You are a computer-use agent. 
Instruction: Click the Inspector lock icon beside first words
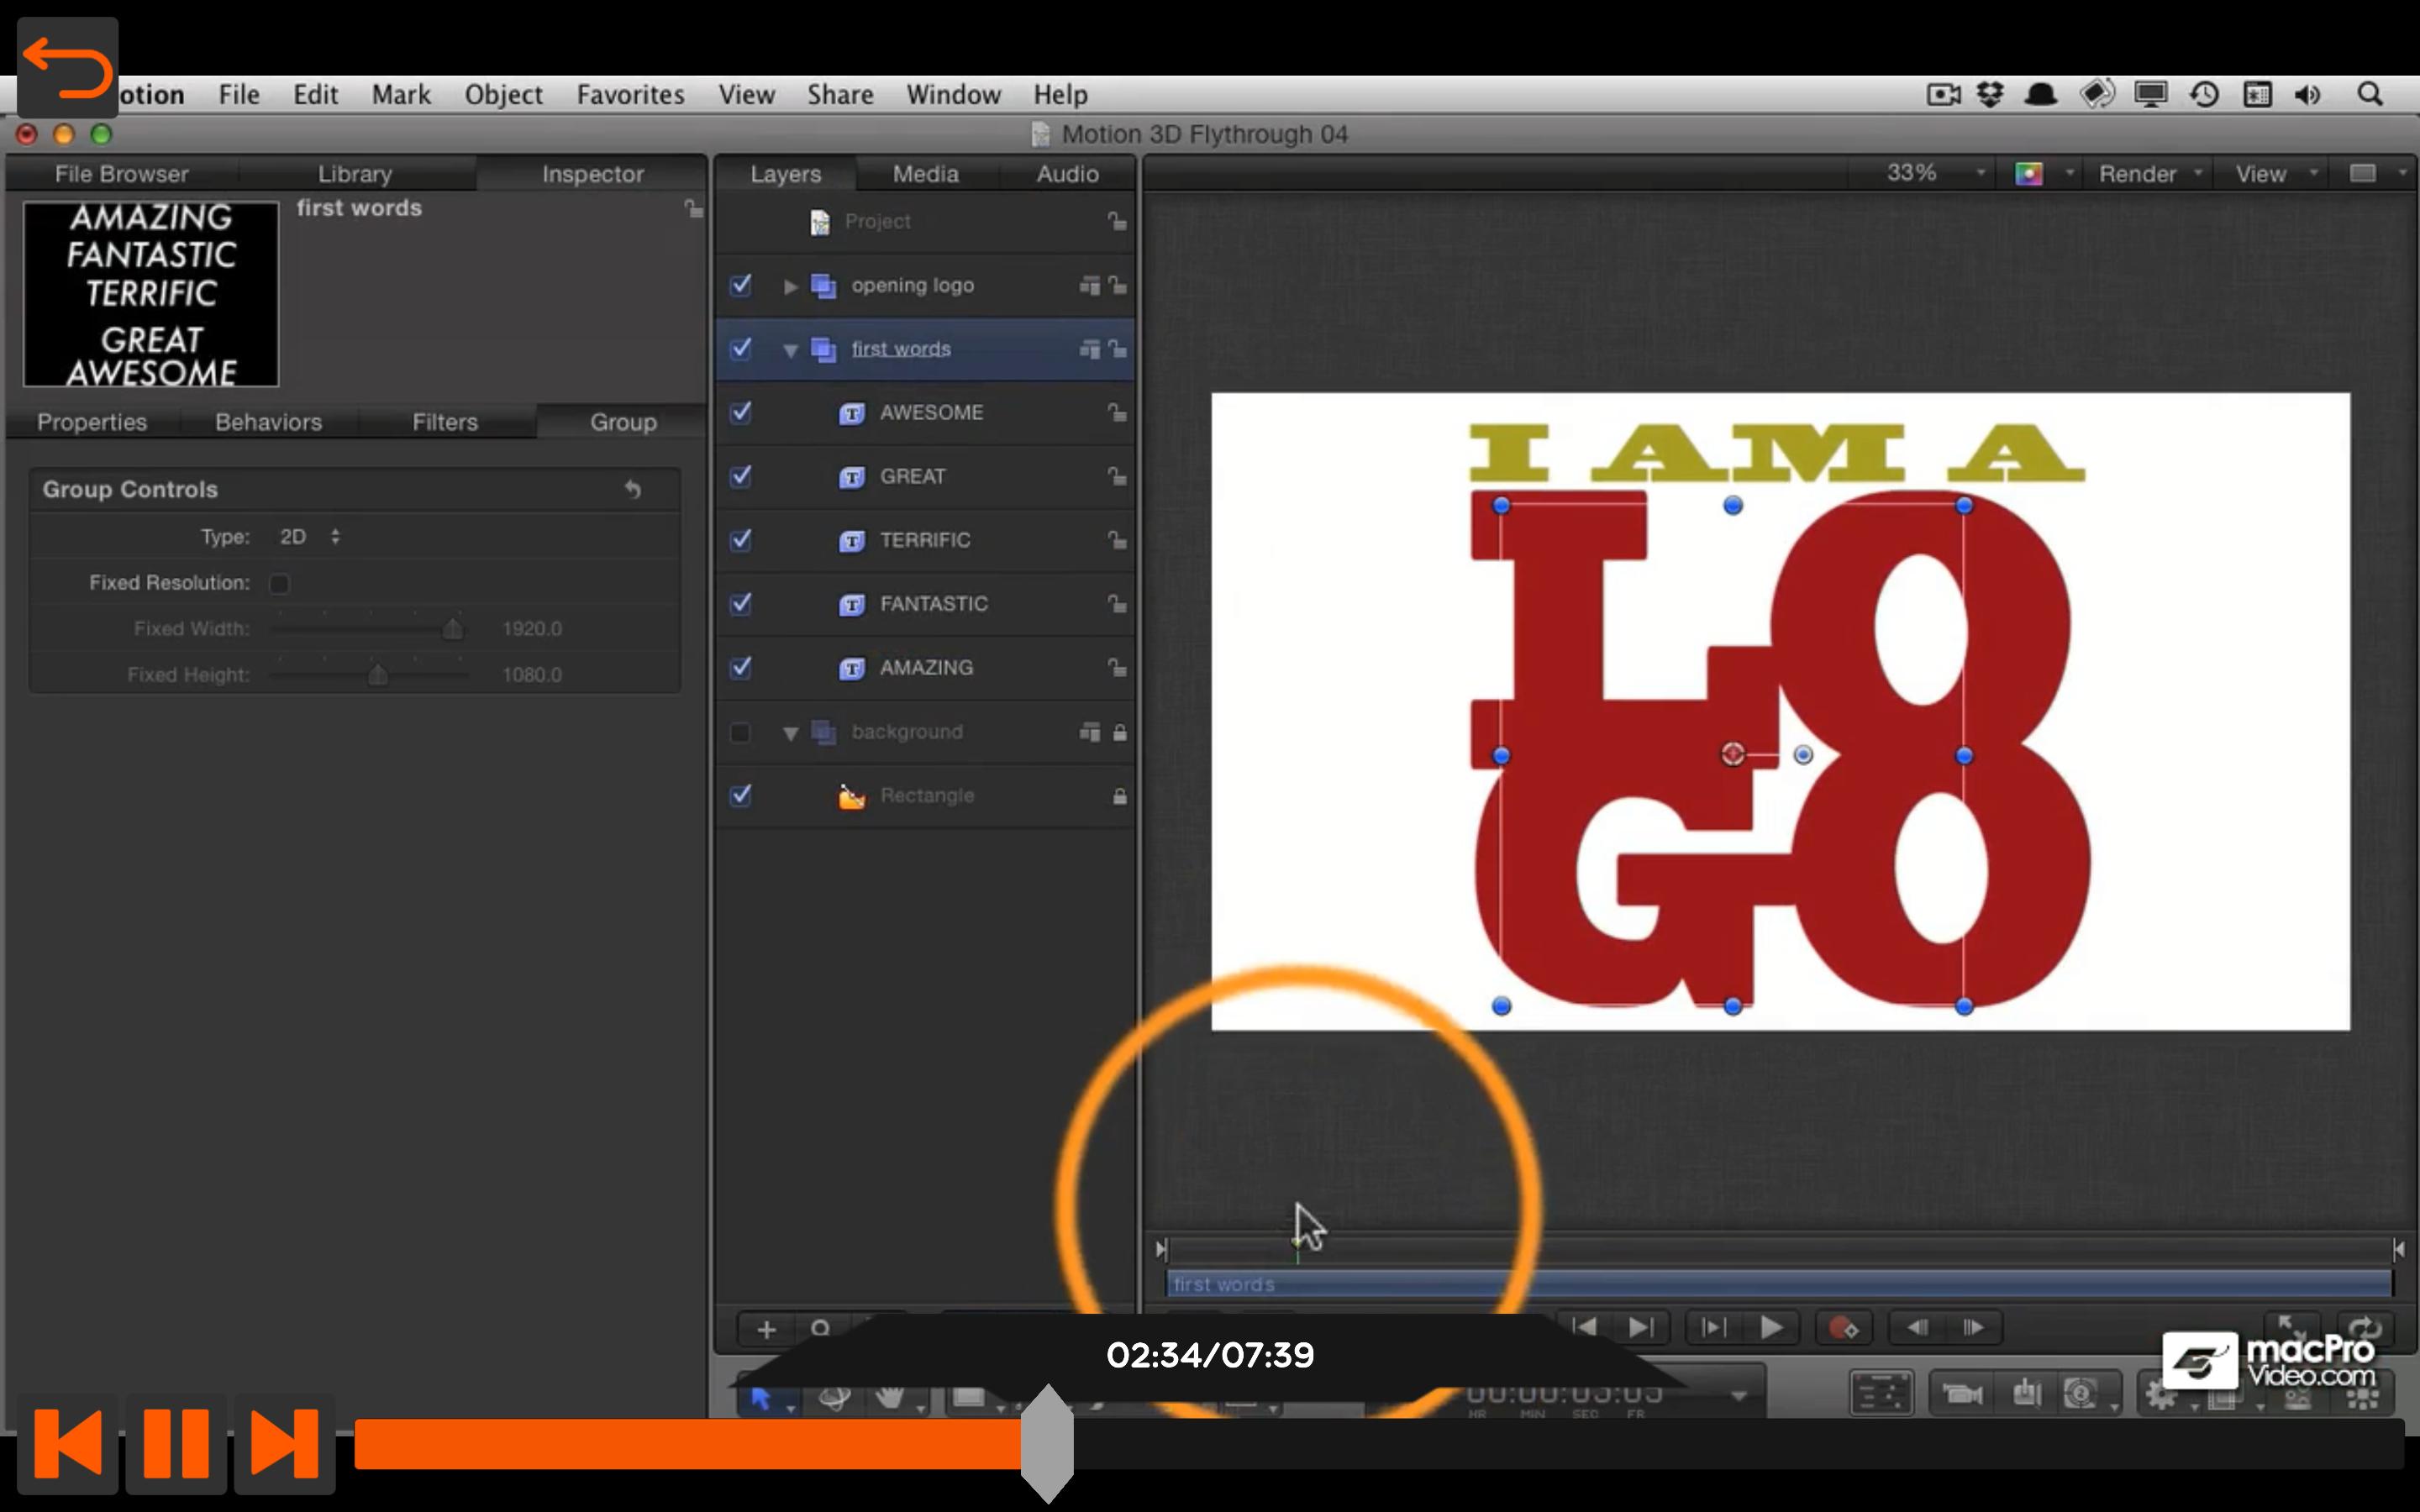(693, 208)
